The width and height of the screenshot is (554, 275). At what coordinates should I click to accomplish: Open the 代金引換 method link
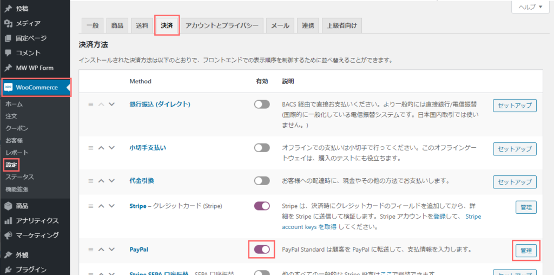pos(142,181)
